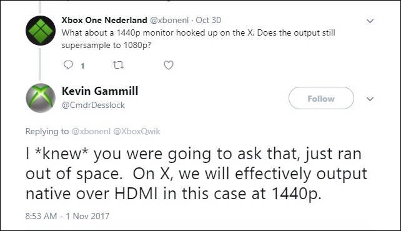Open the Xbox One Nederland profile name
This screenshot has width=401, height=231.
[x=104, y=20]
